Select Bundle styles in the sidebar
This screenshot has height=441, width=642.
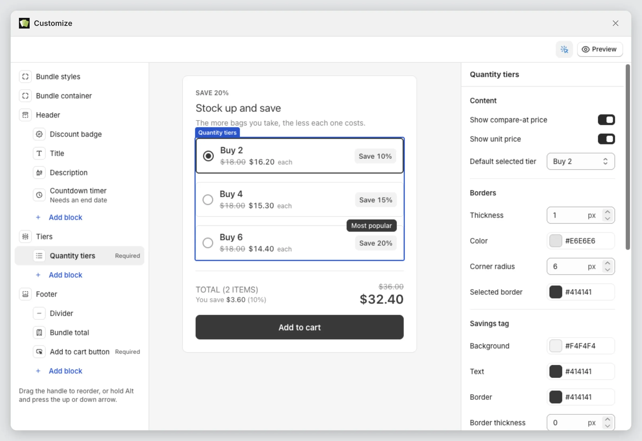click(x=58, y=77)
